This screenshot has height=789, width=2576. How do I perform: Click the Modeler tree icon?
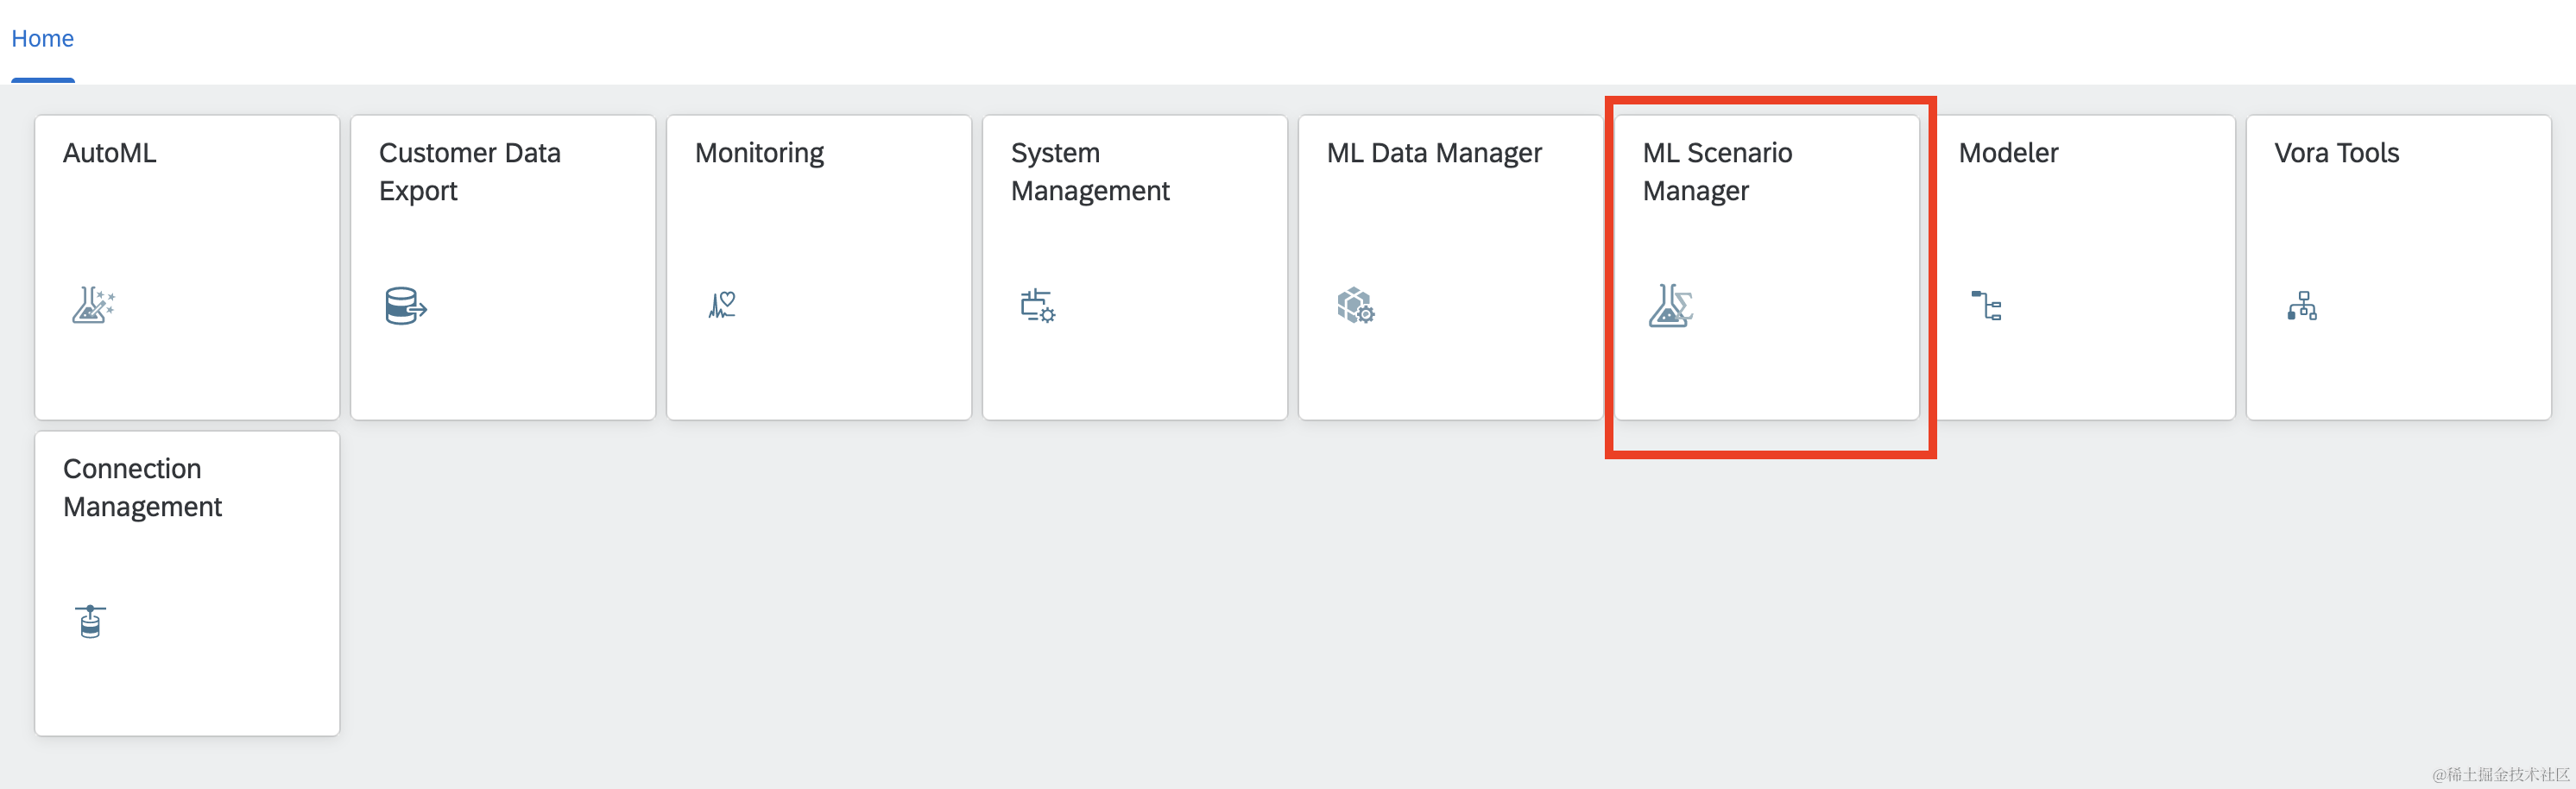[x=1986, y=305]
